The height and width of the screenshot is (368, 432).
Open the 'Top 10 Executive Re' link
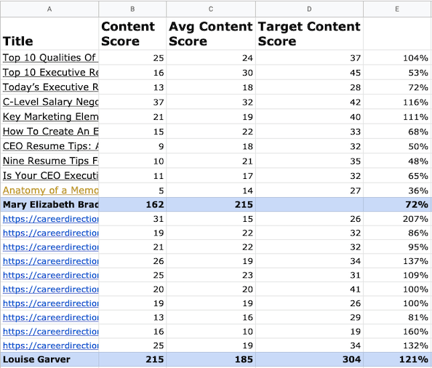[50, 73]
